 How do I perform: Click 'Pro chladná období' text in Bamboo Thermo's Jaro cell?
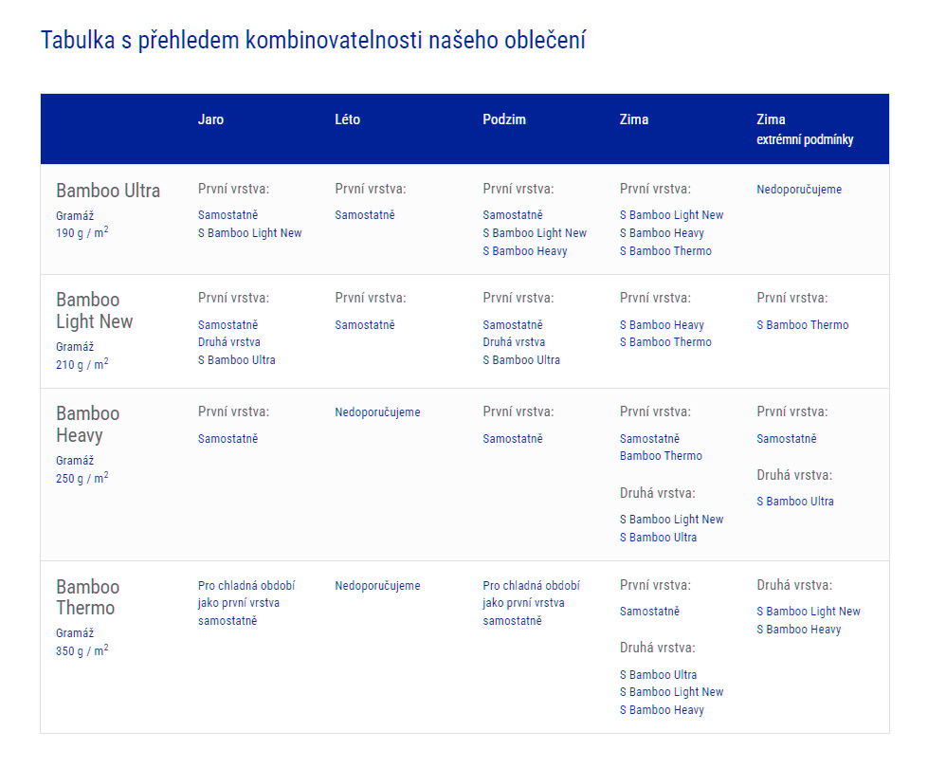[246, 586]
